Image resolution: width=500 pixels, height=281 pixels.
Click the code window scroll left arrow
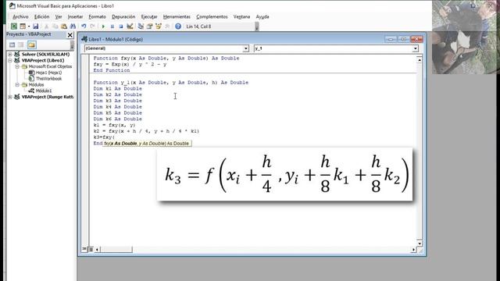coord(97,250)
